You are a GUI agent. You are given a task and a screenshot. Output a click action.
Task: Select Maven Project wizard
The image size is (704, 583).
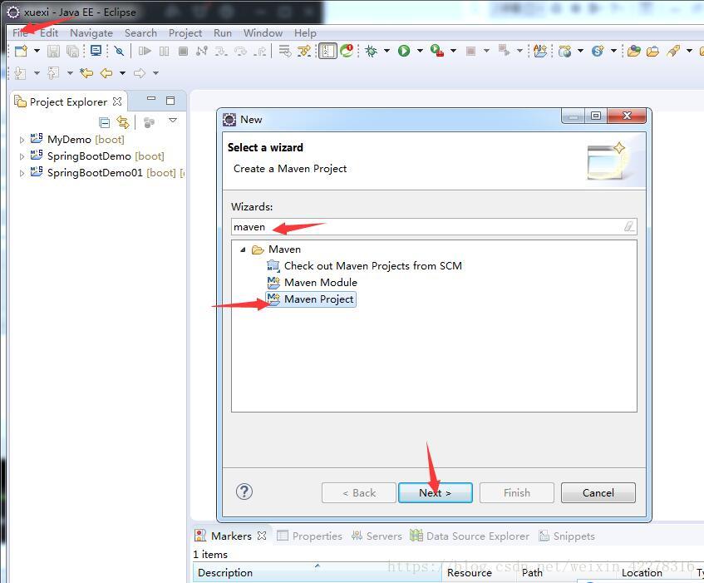point(311,299)
